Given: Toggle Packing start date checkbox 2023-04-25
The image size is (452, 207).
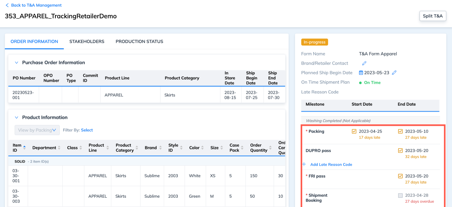Looking at the screenshot, I should pyautogui.click(x=354, y=131).
